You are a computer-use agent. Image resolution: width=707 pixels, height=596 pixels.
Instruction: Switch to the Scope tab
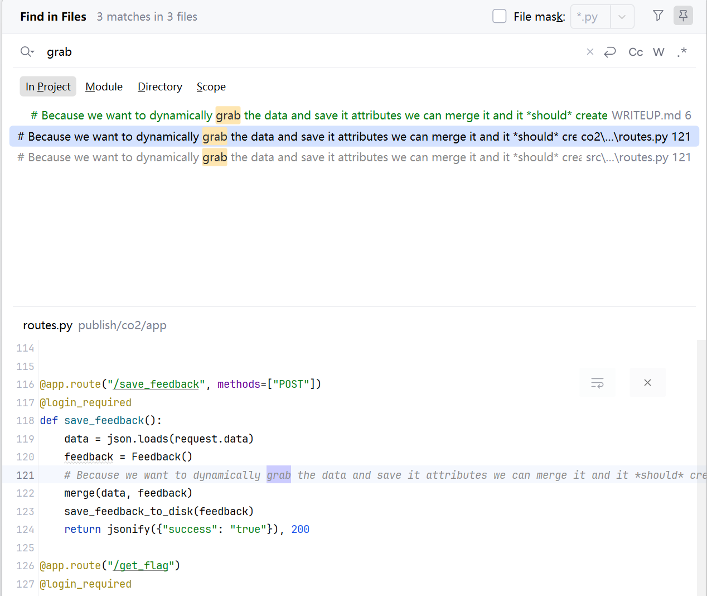(211, 86)
